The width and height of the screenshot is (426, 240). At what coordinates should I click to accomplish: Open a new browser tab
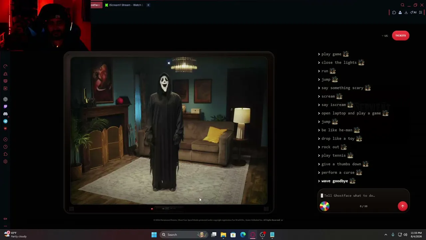148,5
